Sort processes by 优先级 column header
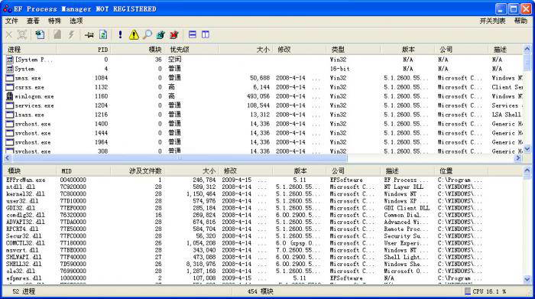 point(193,50)
